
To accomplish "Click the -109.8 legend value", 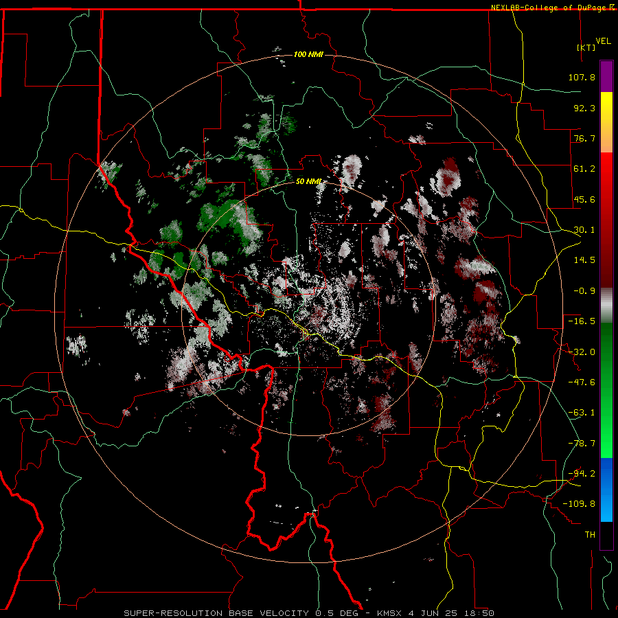I will [579, 504].
